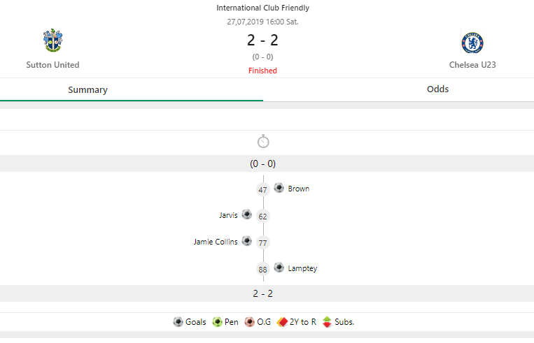The image size is (534, 343).
Task: Click the International Club Friendly title
Action: coord(262,8)
